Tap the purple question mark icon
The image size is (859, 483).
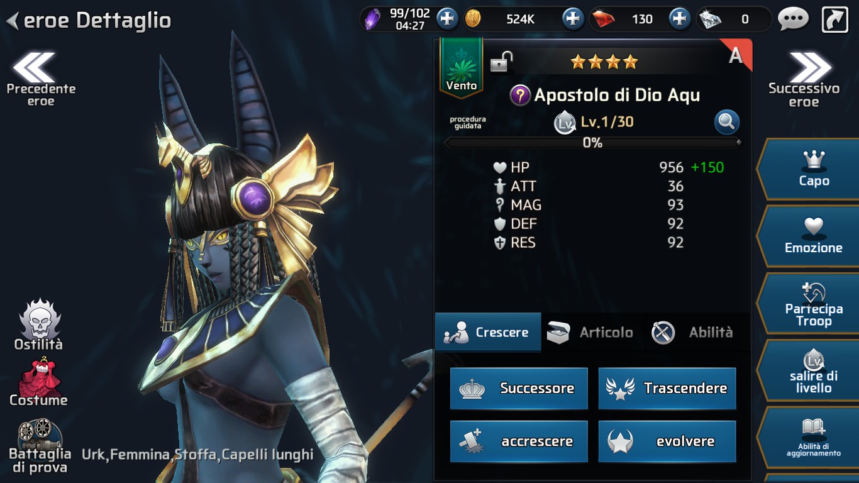[x=520, y=96]
